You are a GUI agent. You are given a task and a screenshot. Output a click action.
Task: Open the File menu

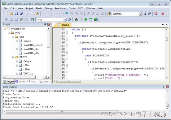pos(6,8)
